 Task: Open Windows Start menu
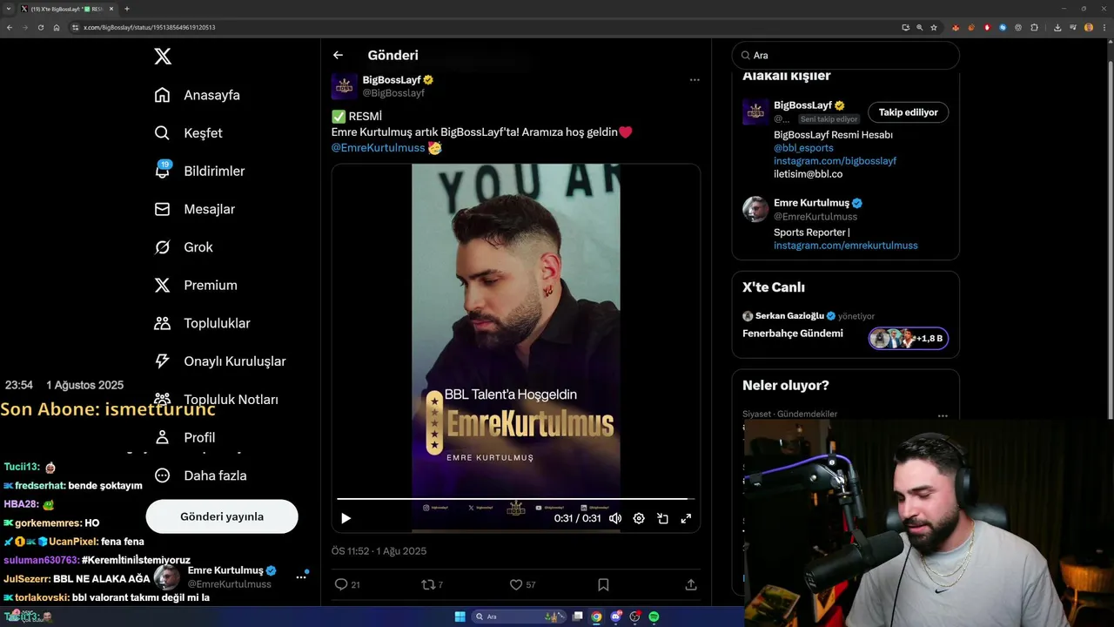(460, 617)
